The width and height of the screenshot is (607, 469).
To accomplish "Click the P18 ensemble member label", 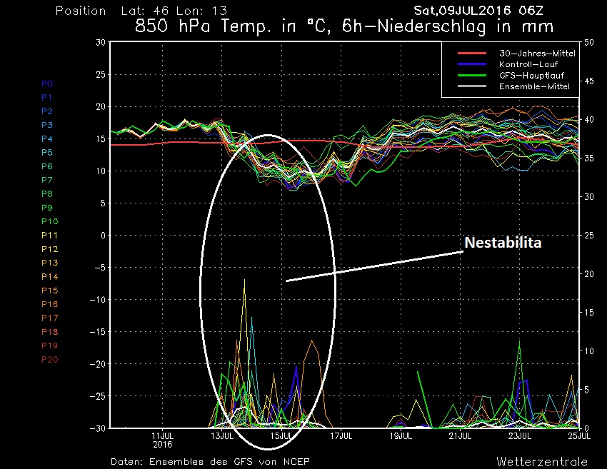I will tap(49, 332).
